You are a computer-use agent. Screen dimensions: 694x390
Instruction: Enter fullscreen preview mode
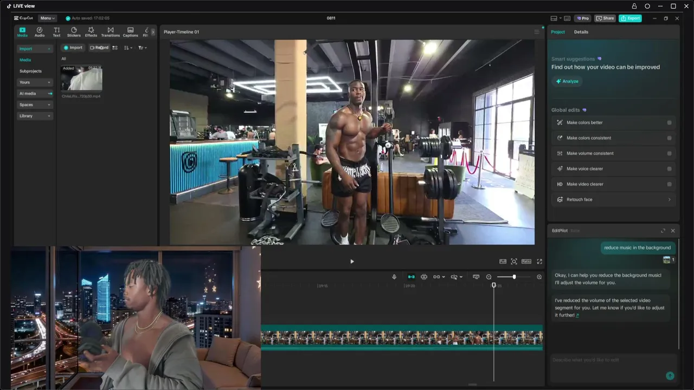click(539, 262)
